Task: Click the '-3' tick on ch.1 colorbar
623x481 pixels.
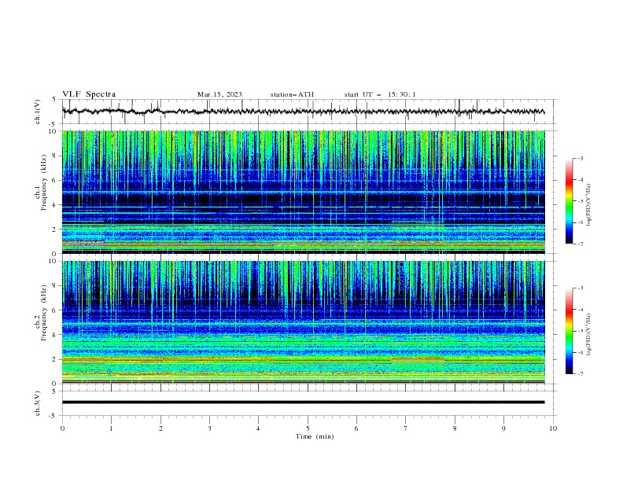Action: click(580, 158)
